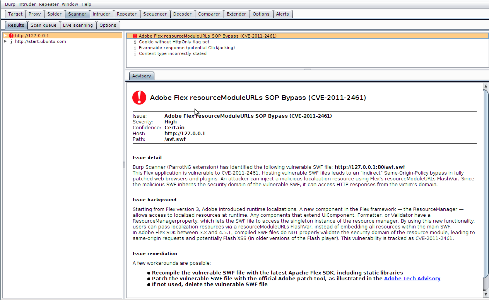Image resolution: width=489 pixels, height=300 pixels.
Task: Switch to the Proxy tab
Action: click(x=35, y=14)
